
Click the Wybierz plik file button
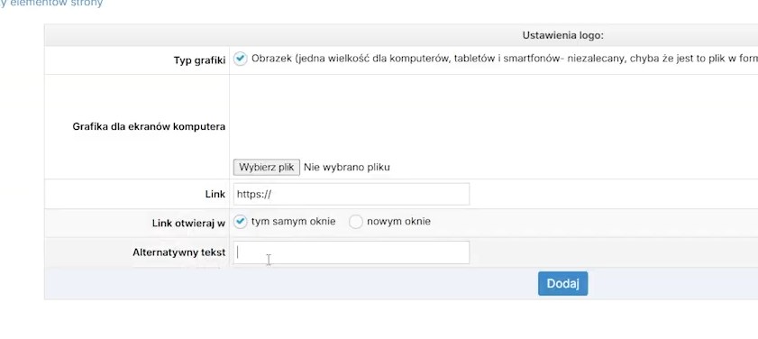tap(267, 168)
